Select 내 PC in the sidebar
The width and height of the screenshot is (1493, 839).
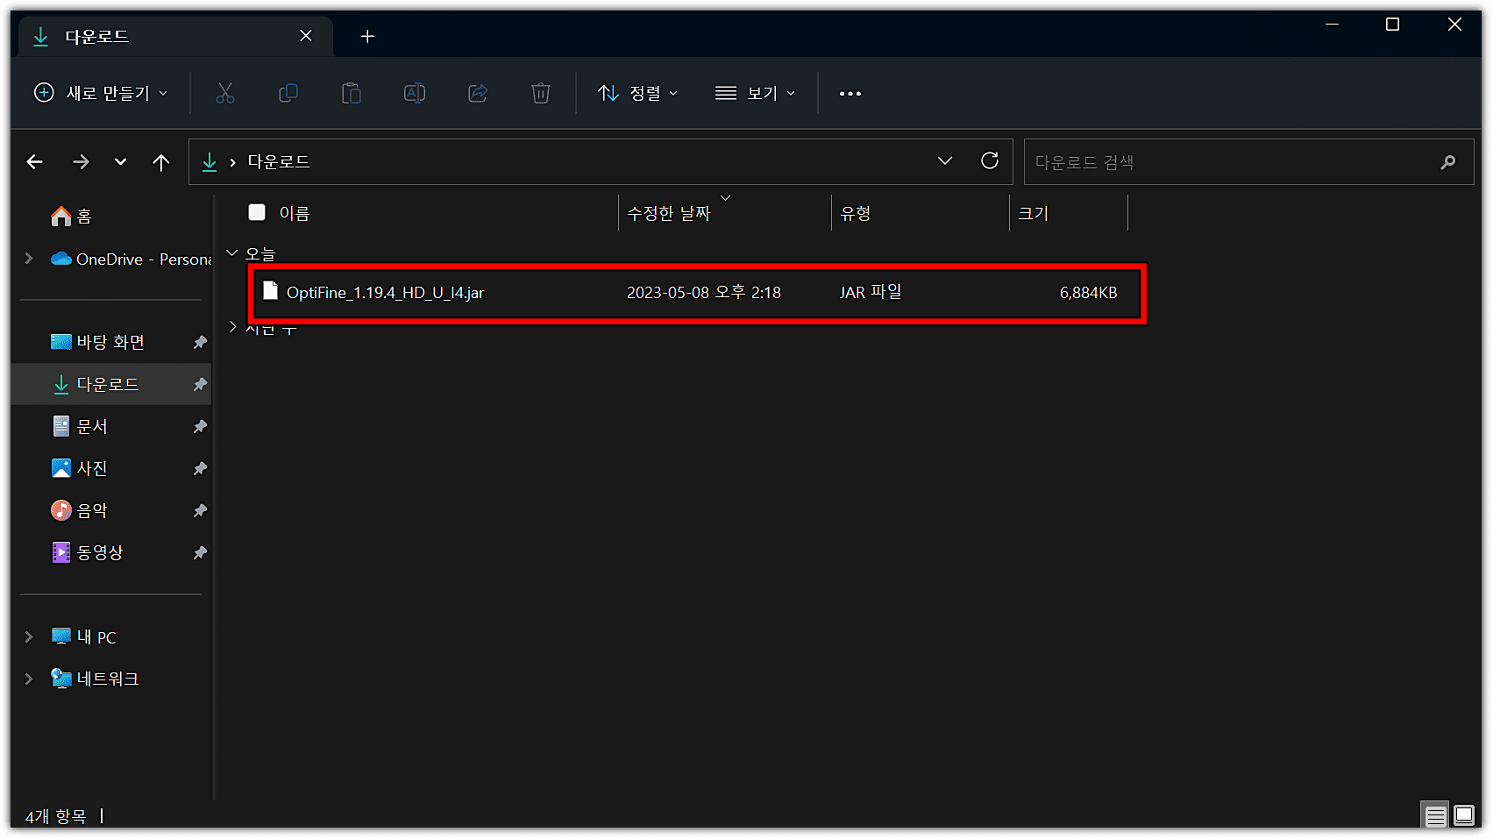pos(83,637)
